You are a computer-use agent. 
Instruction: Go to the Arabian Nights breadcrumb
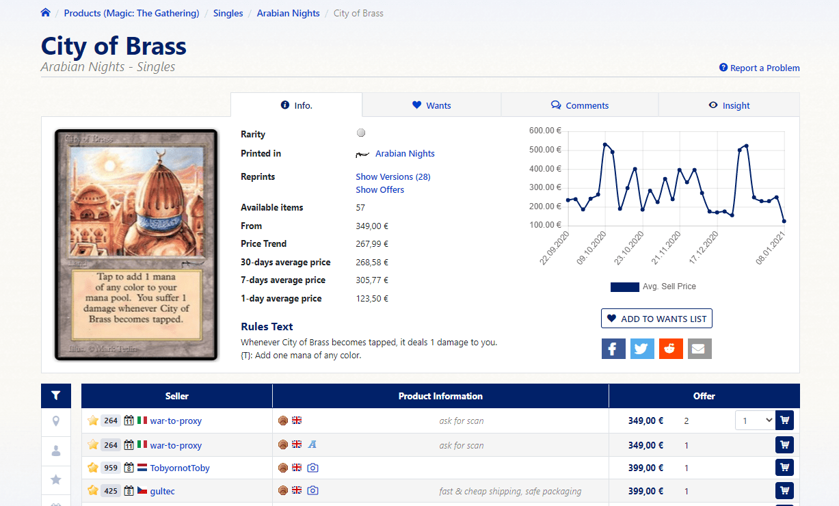pyautogui.click(x=289, y=13)
